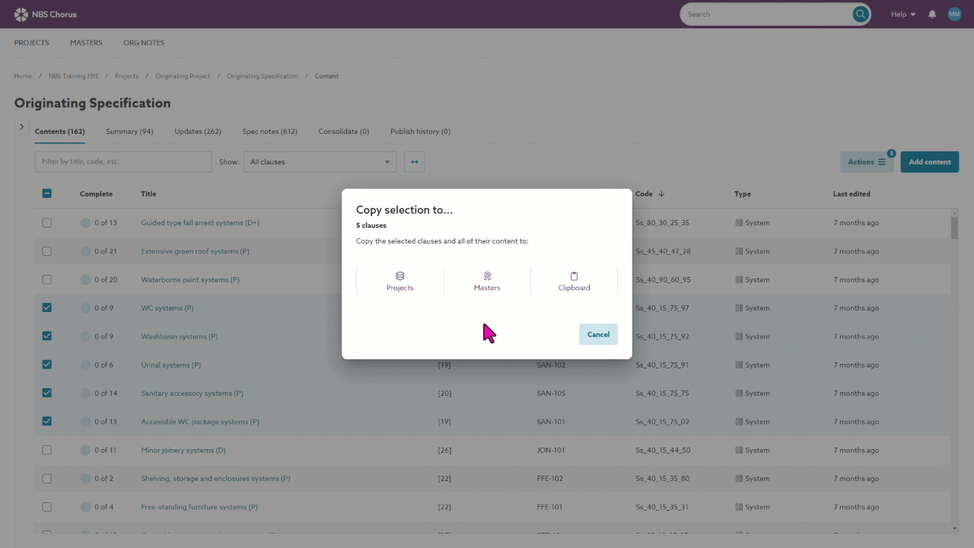Go to Originating Specification breadcrumb
This screenshot has height=548, width=974.
click(263, 76)
